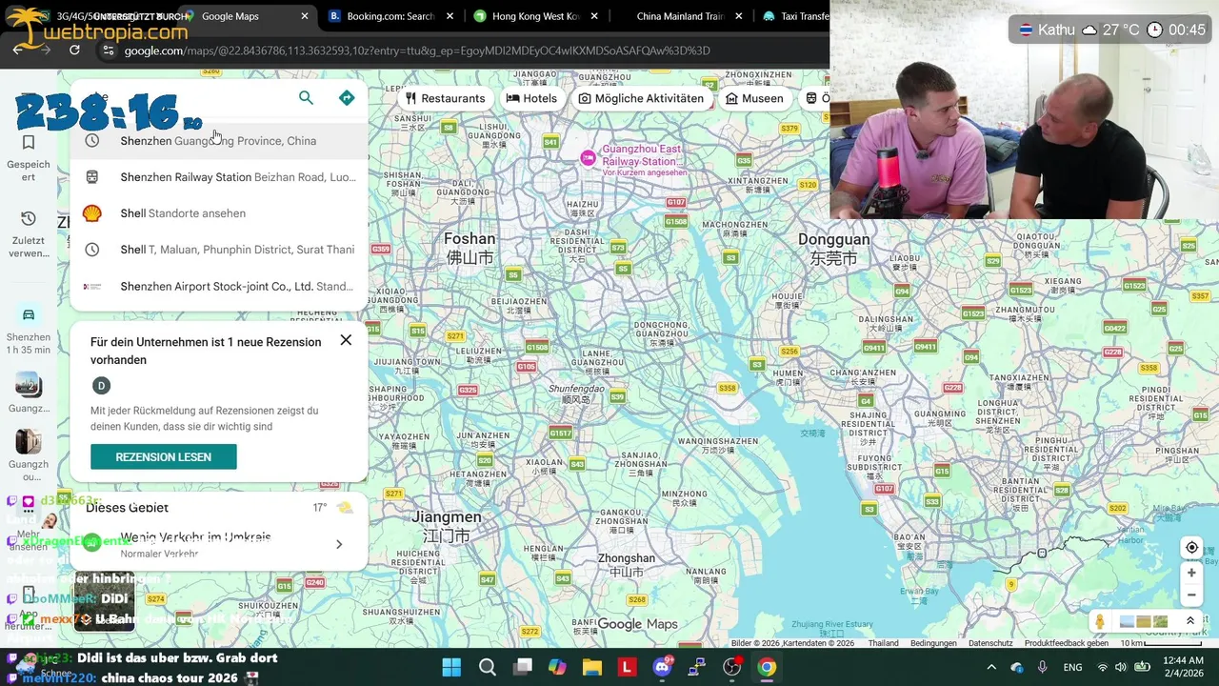Select Shenzhen Guangdong Province suggestion
The image size is (1219, 686).
219,141
